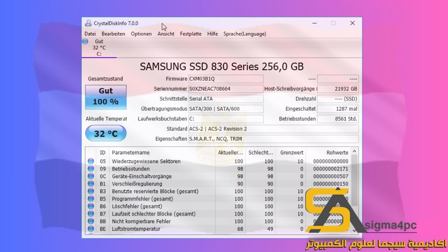The width and height of the screenshot is (448, 252).
Task: Click raw value 000000000507
Action: pos(331,176)
